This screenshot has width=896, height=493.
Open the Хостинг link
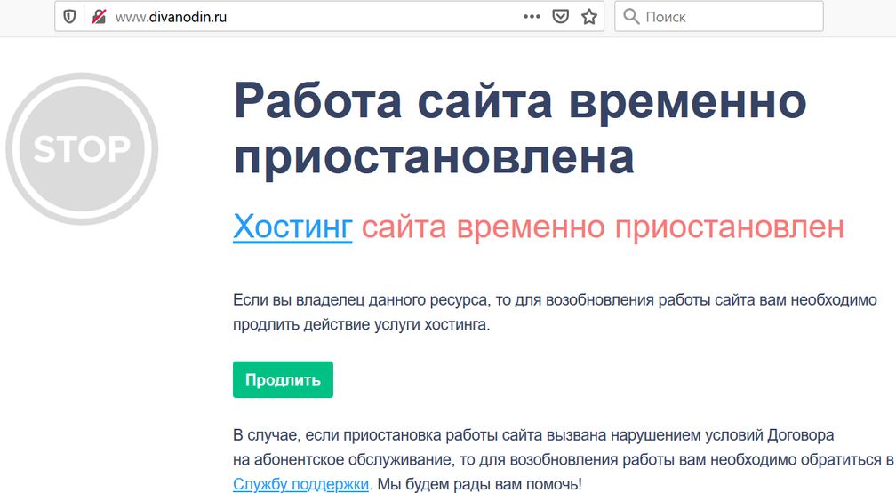pos(292,227)
